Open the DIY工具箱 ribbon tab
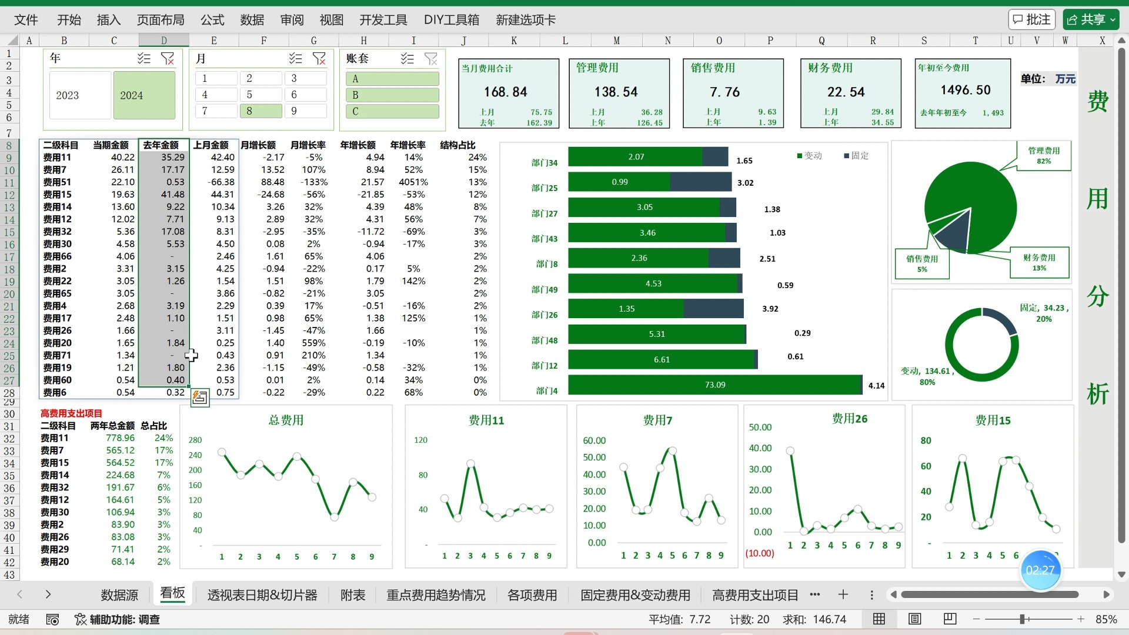This screenshot has width=1129, height=635. pos(452,20)
